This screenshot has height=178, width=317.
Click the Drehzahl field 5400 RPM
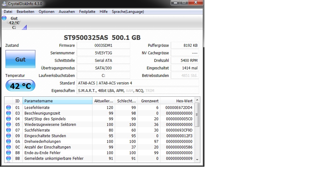[x=185, y=60]
